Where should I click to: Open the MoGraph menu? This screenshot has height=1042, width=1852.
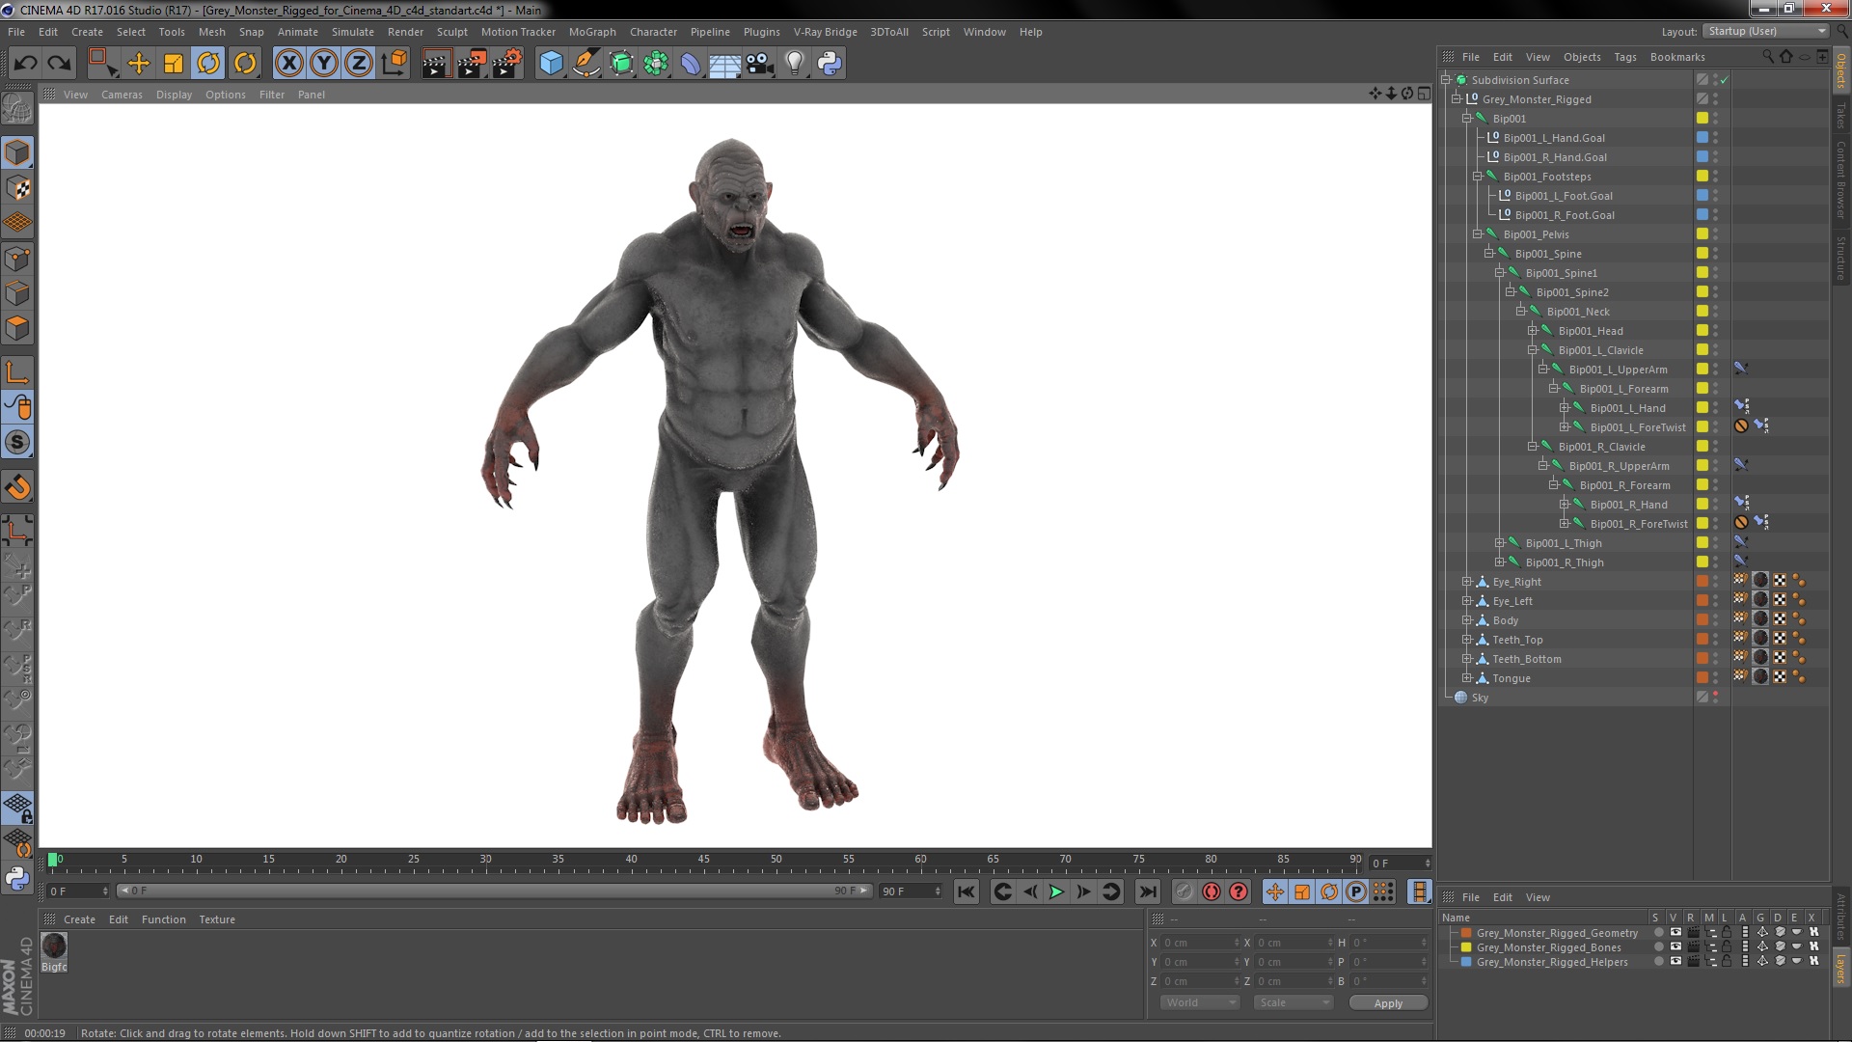coord(592,32)
